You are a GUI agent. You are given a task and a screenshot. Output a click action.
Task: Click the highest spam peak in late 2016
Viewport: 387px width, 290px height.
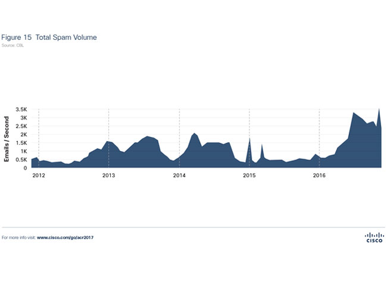[x=379, y=110]
